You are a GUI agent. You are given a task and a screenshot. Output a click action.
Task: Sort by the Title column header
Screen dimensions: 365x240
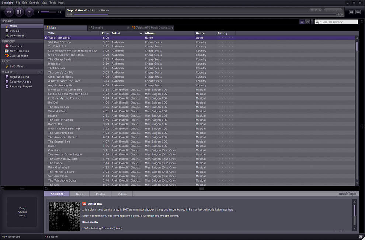(72, 33)
